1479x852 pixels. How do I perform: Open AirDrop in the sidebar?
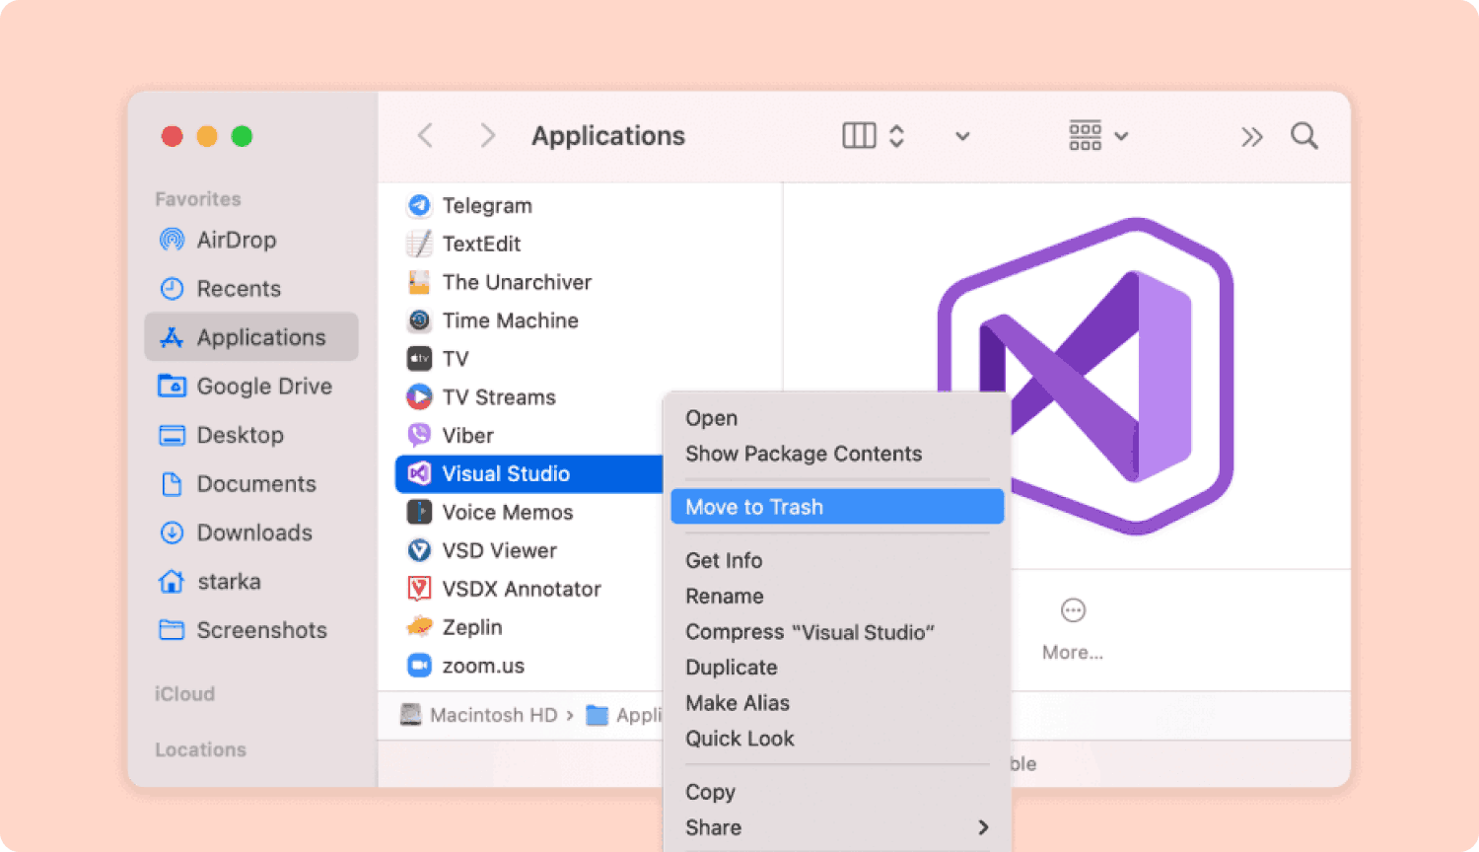pos(251,240)
